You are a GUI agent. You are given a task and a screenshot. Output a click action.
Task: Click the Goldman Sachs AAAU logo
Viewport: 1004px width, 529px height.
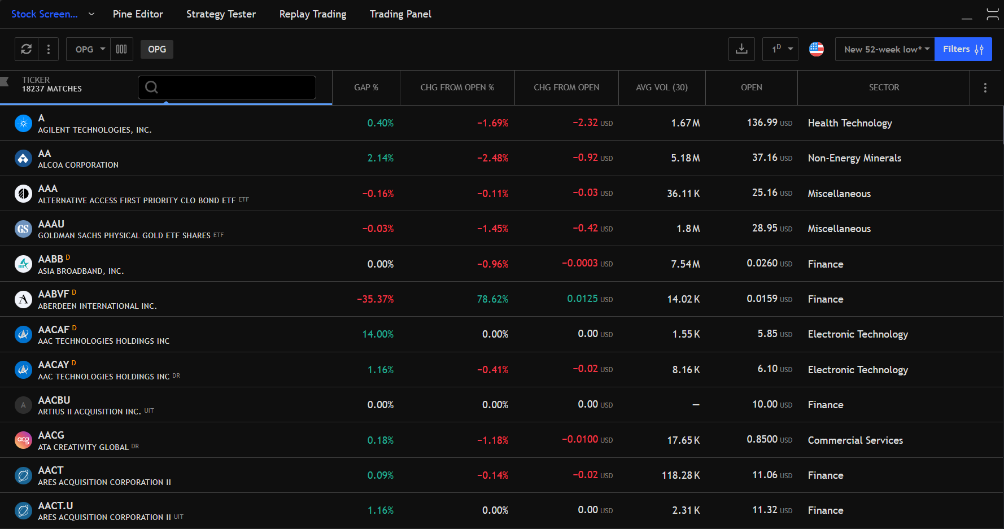pyautogui.click(x=23, y=229)
